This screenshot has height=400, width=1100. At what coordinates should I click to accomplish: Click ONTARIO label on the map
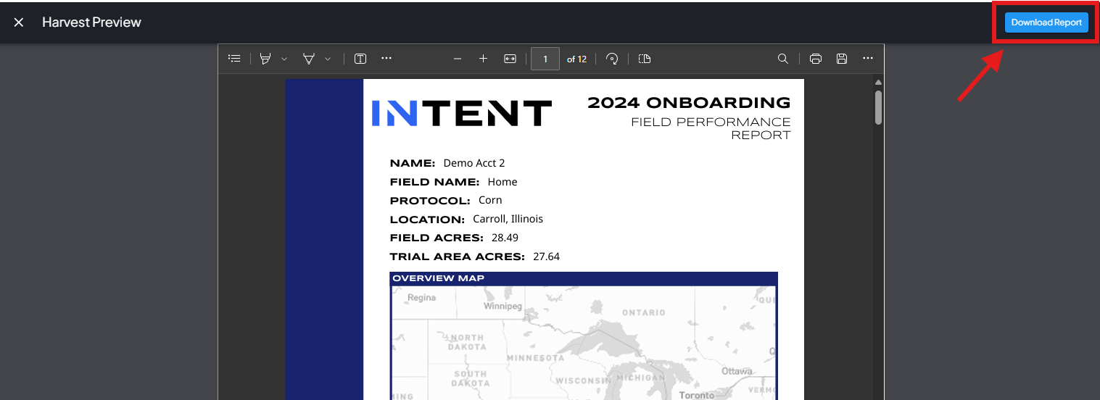tap(643, 313)
